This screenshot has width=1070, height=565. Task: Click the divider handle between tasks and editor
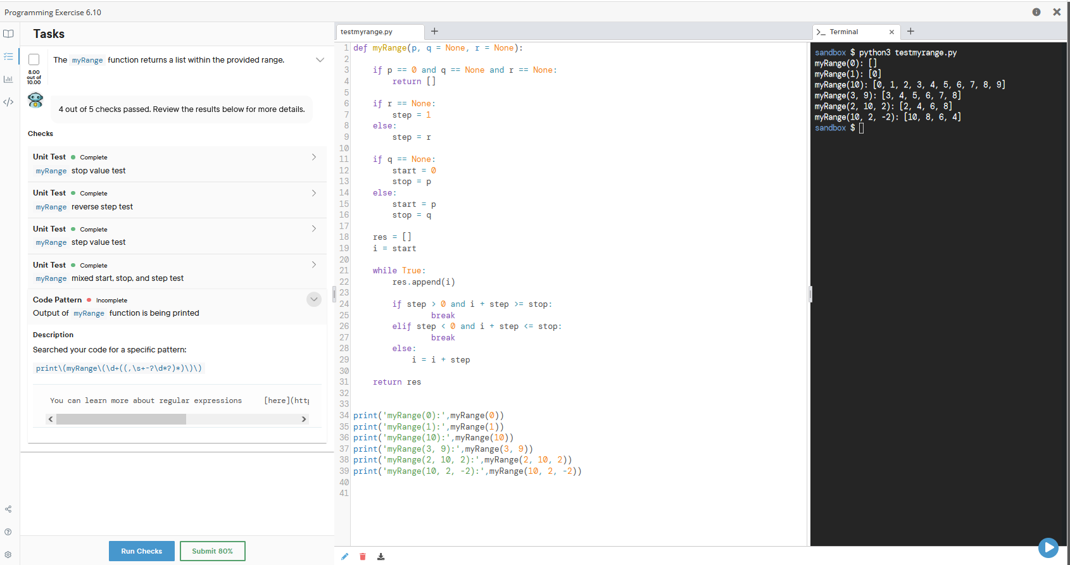coord(334,294)
